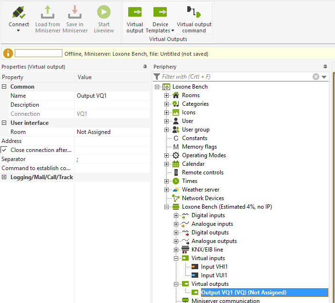
Task: Expand Logging/Mail/Call/Track section
Action: (x=4, y=177)
